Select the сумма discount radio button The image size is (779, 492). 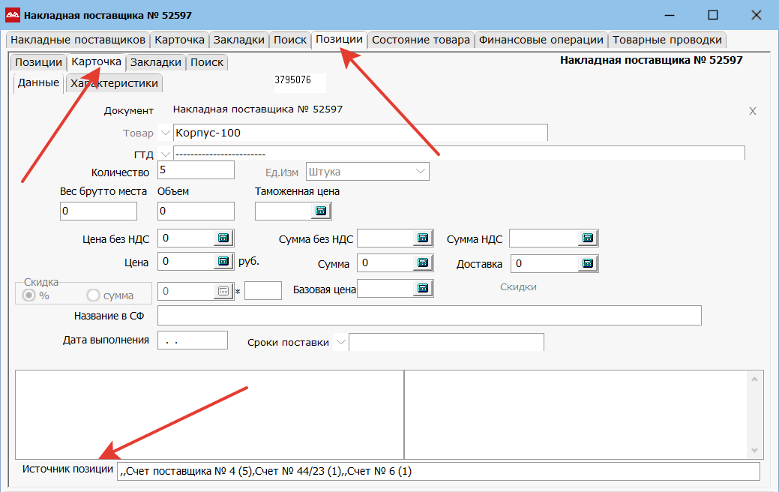click(x=94, y=295)
